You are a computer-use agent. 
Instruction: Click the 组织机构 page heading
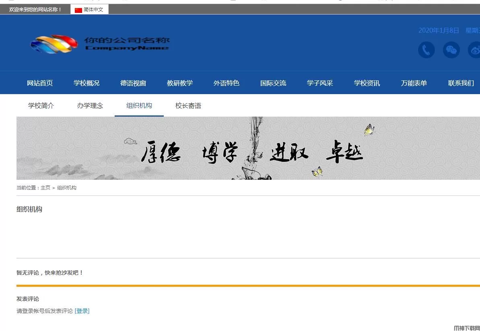point(29,209)
